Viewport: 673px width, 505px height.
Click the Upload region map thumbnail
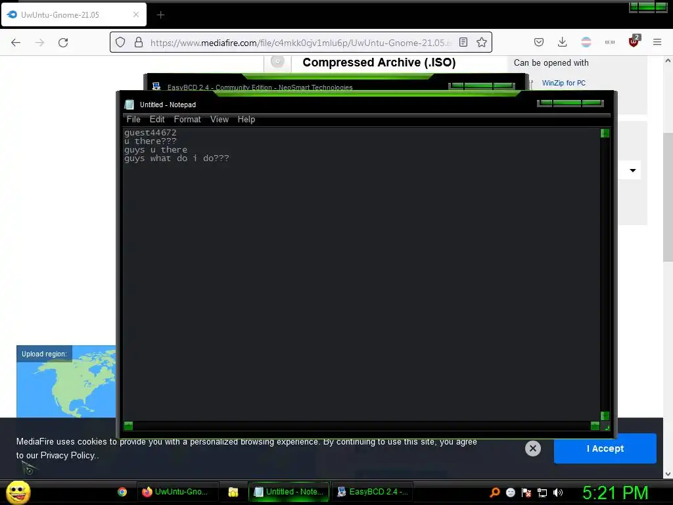click(x=66, y=381)
